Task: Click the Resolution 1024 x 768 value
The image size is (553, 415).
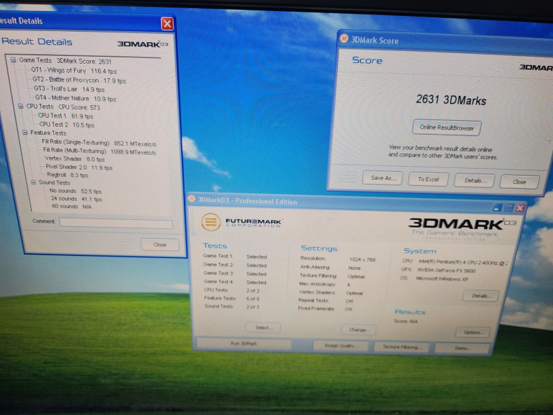Action: click(362, 260)
